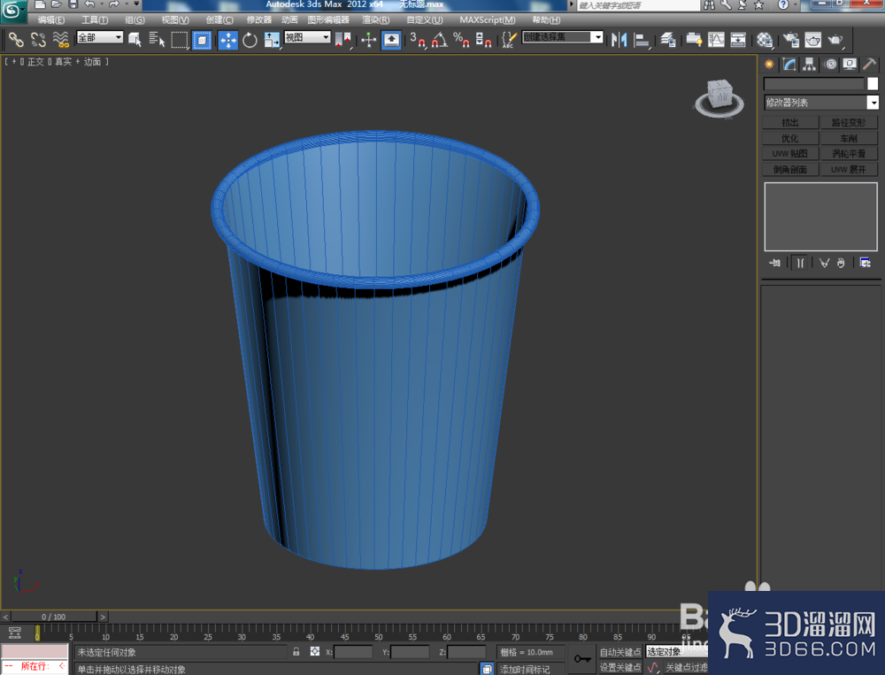Open the undo history dropdown arrow
885x675 pixels.
click(x=101, y=4)
